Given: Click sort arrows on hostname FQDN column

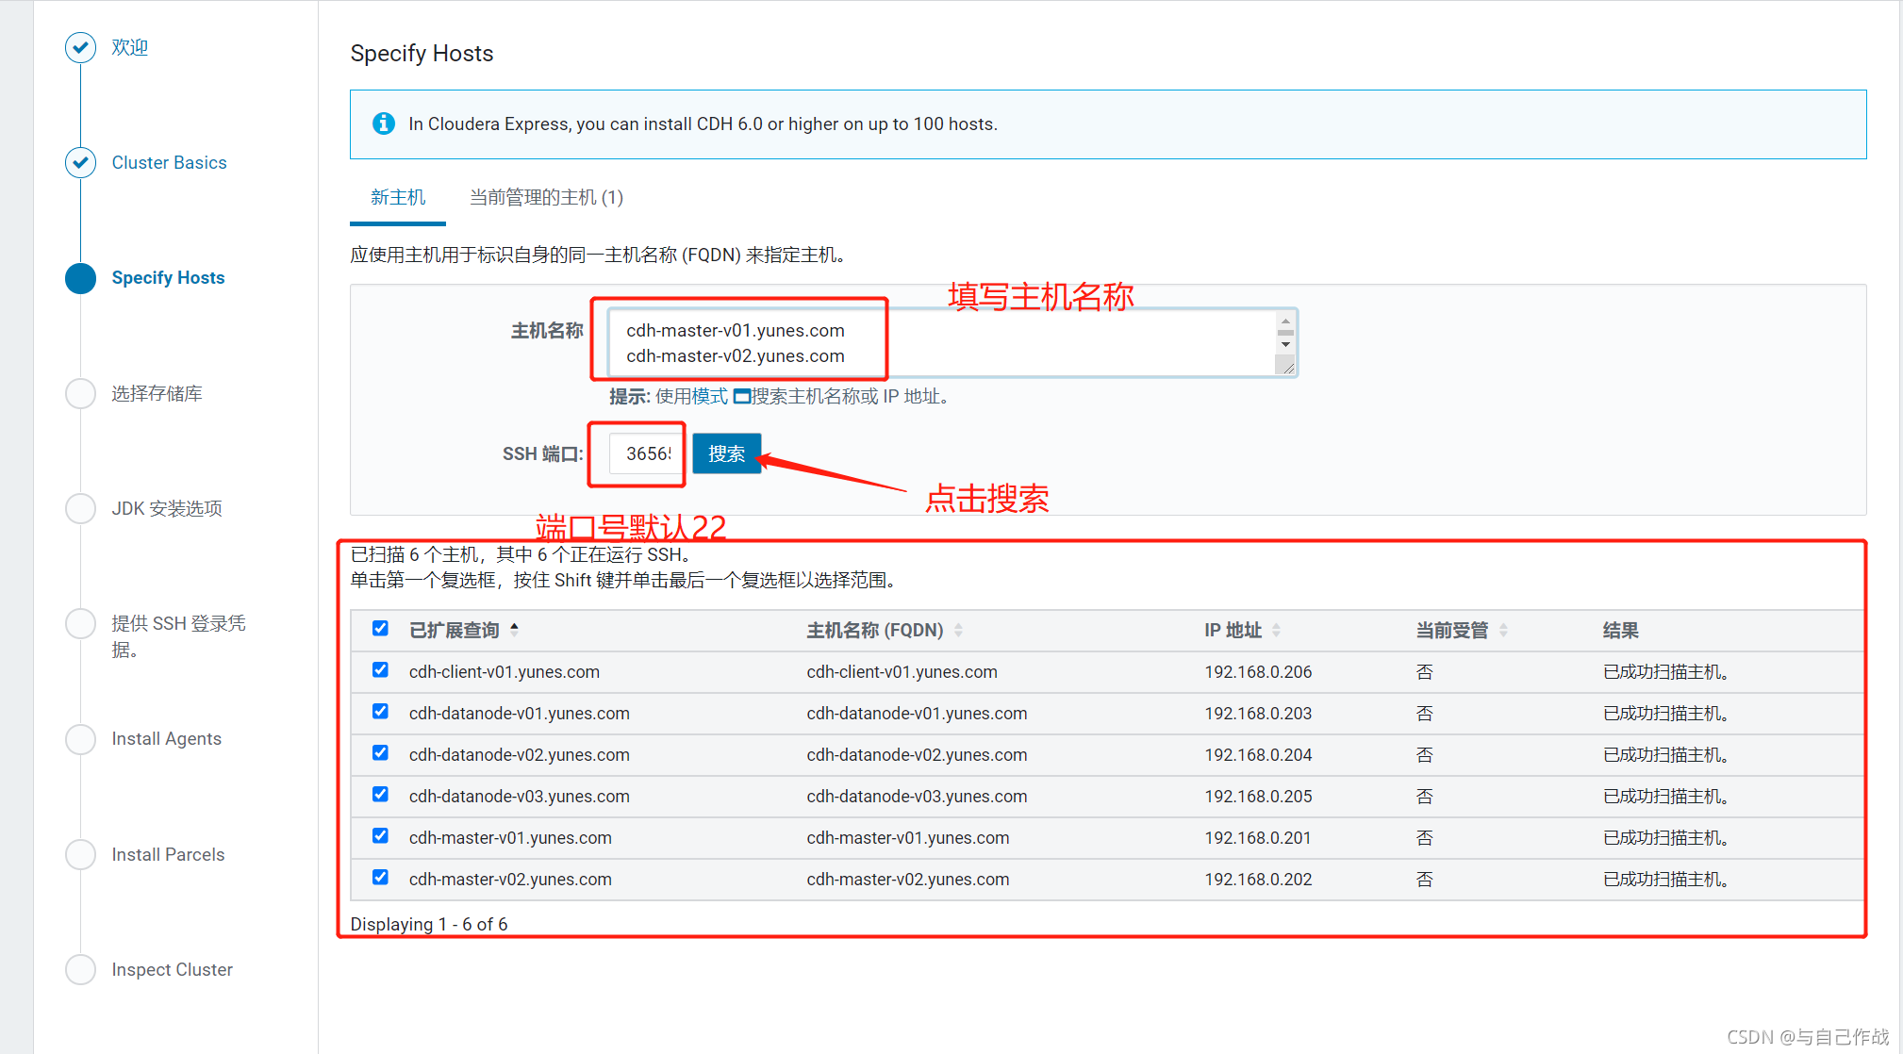Looking at the screenshot, I should pos(958,630).
